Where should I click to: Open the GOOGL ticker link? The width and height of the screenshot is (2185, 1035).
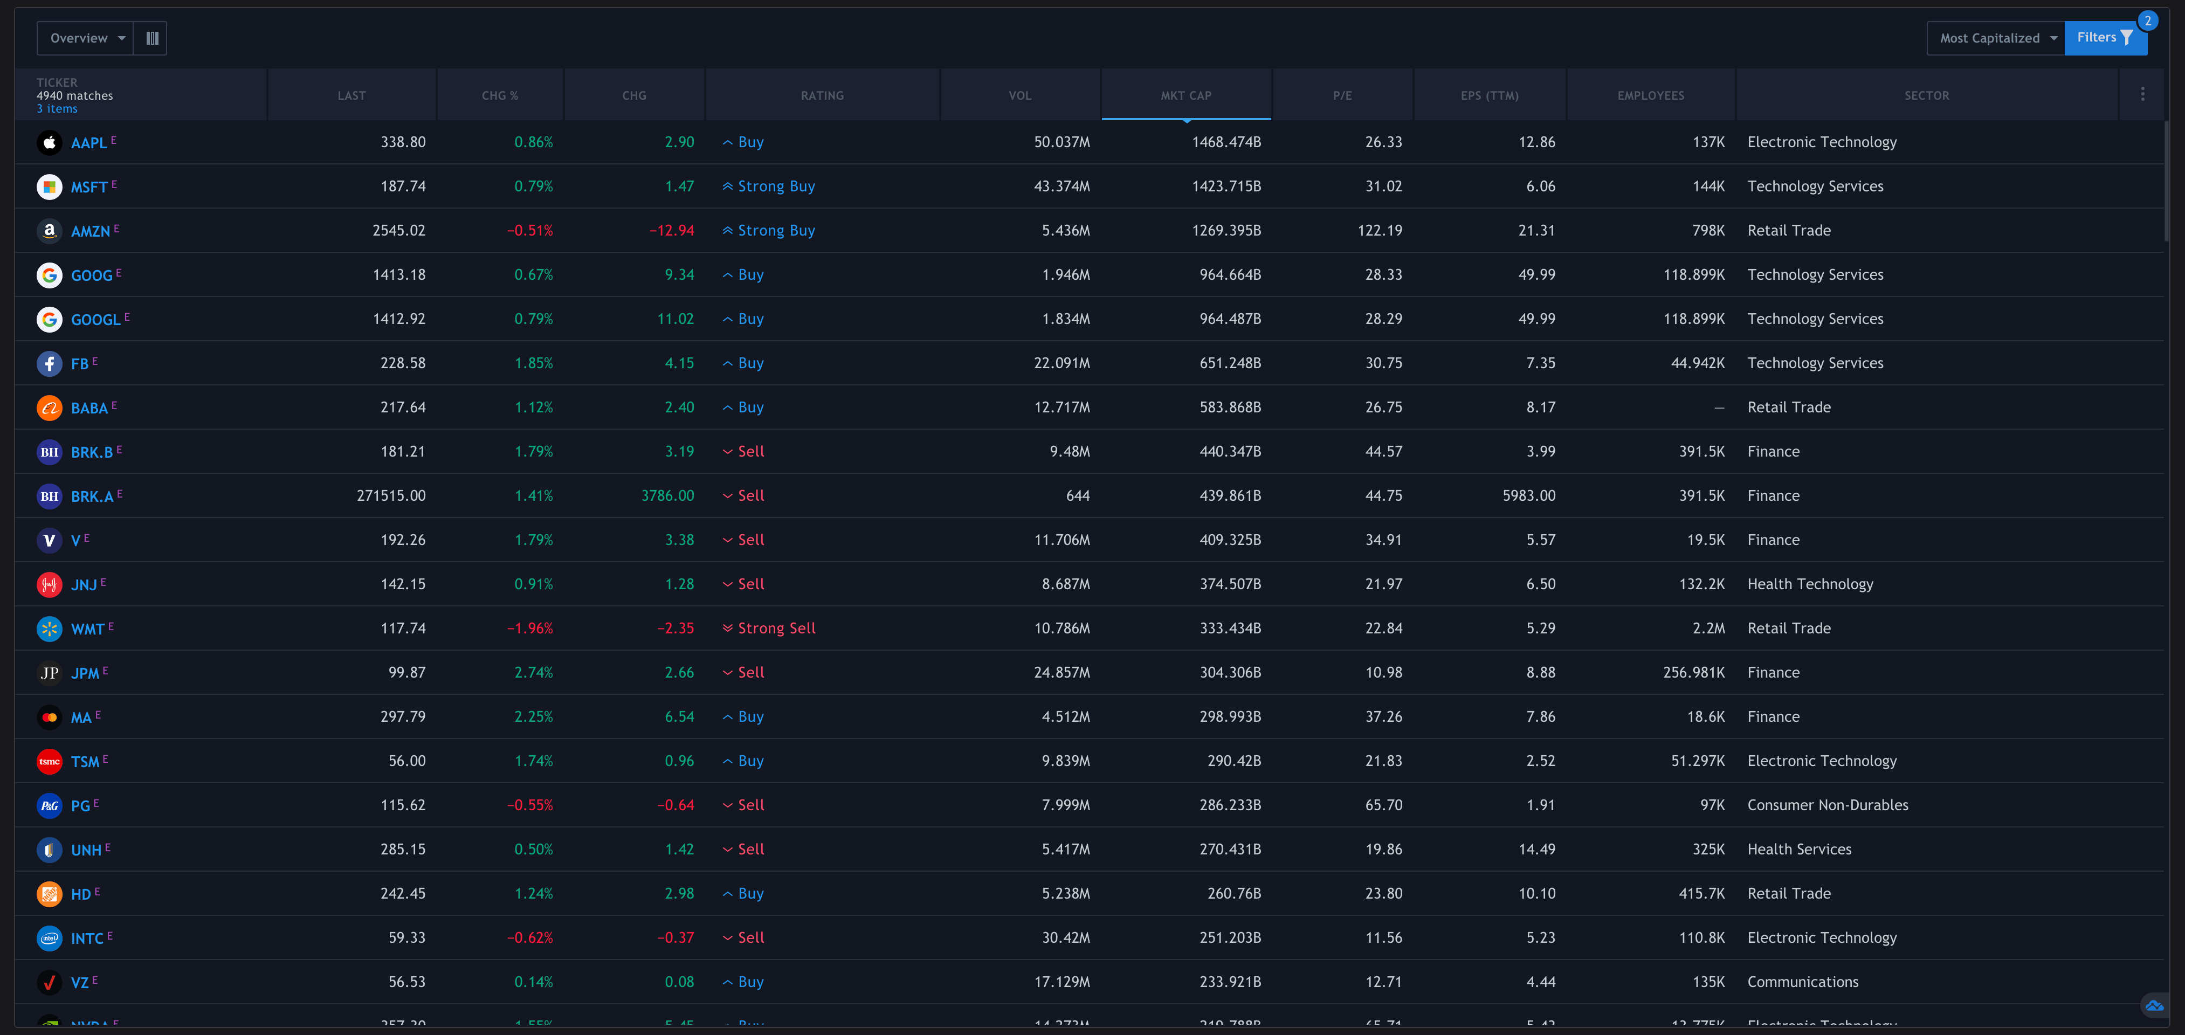pyautogui.click(x=95, y=320)
